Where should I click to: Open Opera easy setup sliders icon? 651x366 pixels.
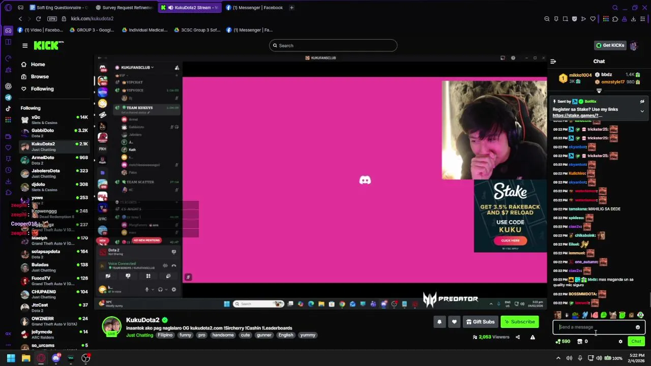point(642,19)
